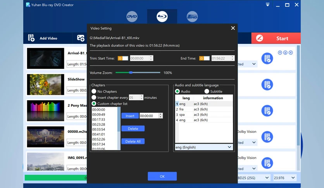
Task: Switch to the DVD disc mode tab
Action: click(132, 17)
